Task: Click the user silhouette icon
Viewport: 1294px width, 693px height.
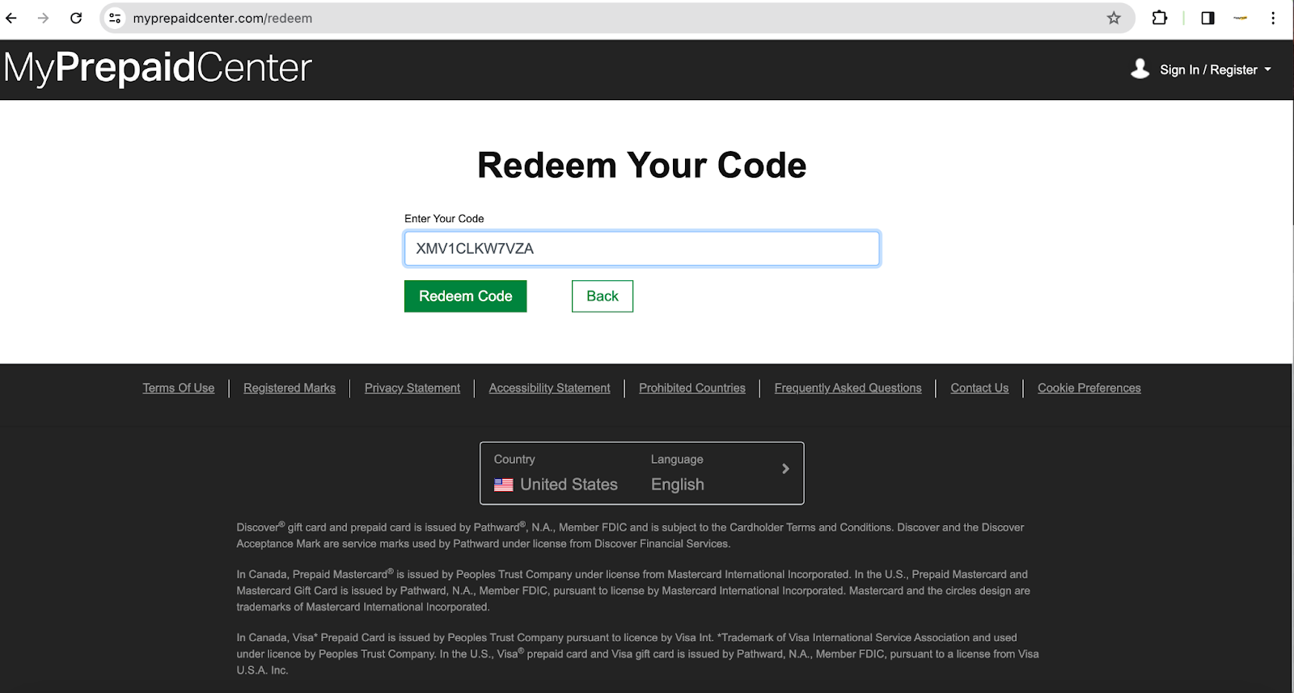Action: (x=1140, y=69)
